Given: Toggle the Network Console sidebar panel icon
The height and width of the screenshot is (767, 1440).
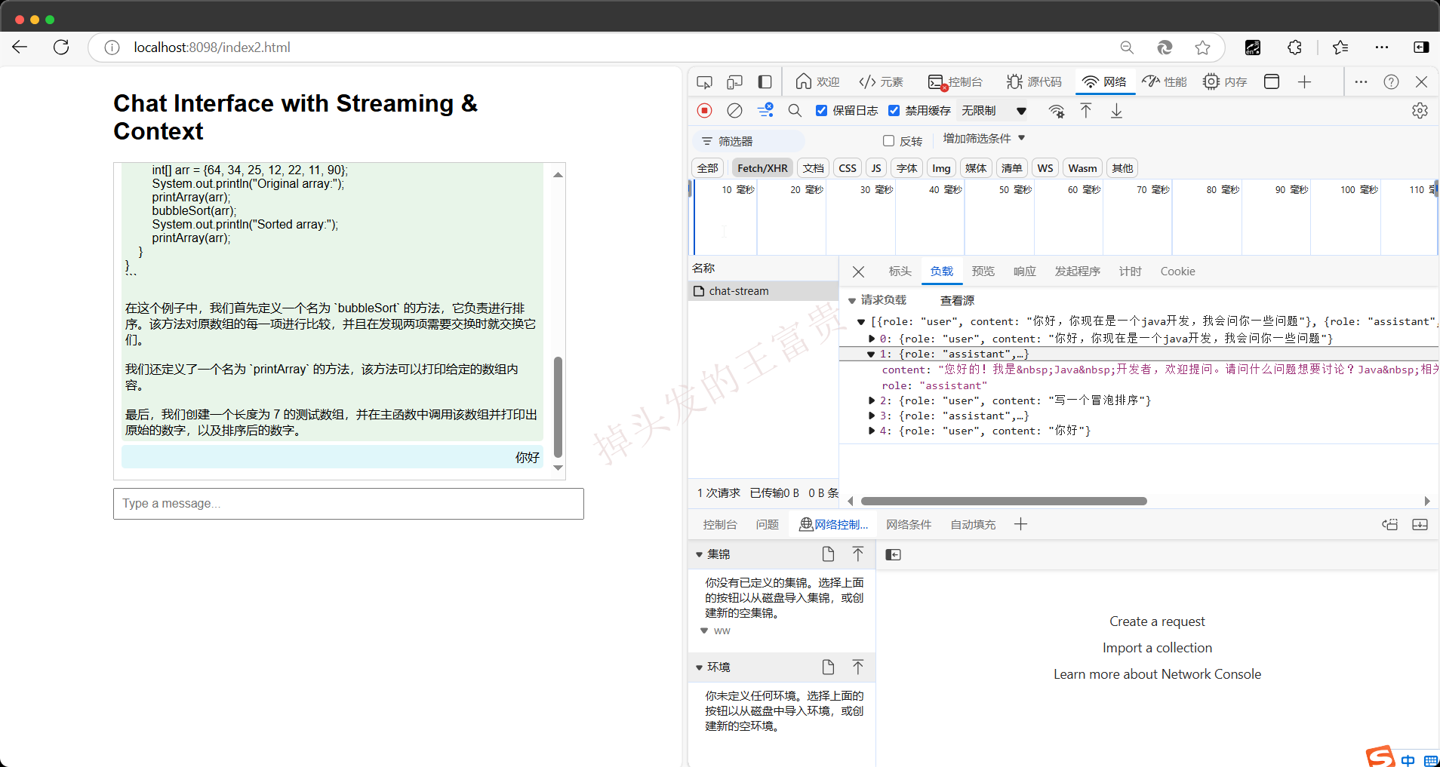Looking at the screenshot, I should tap(893, 555).
